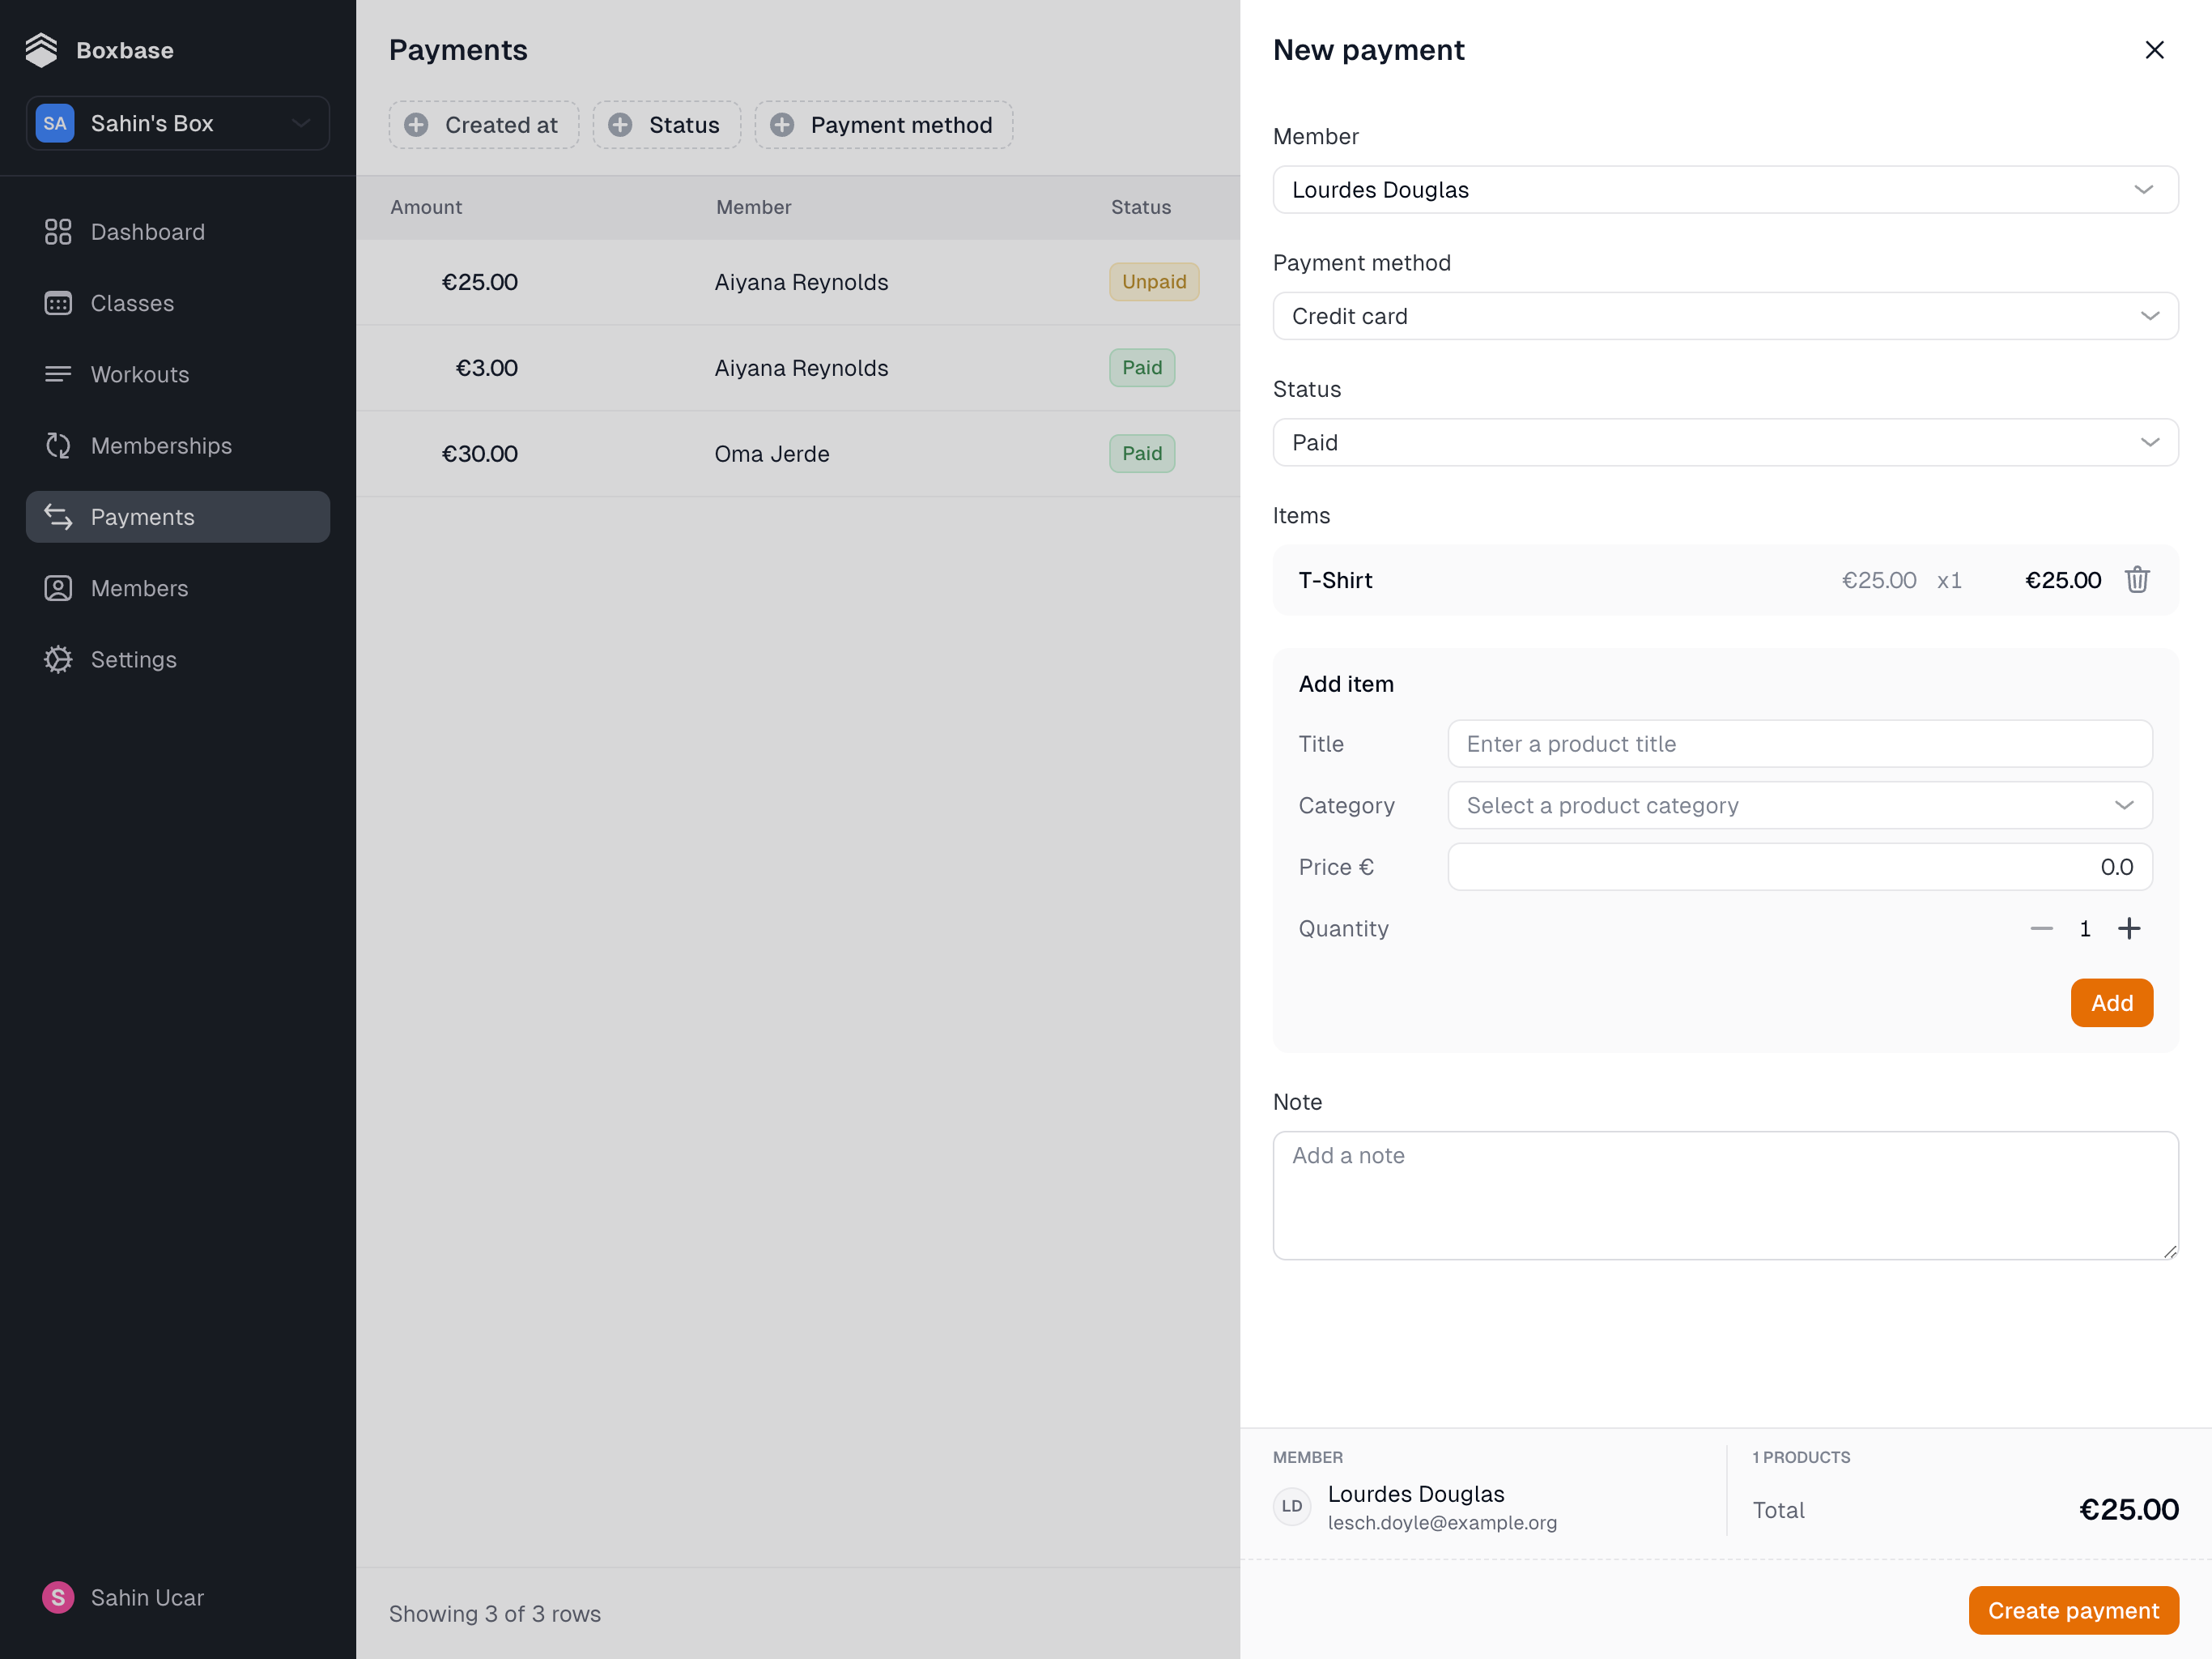Increase item quantity with plus button
Screen dimensions: 2212x1659
(2129, 928)
